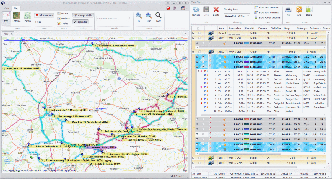Save the Tour-Plan edits
This screenshot has height=179, width=332.
(x=206, y=12)
